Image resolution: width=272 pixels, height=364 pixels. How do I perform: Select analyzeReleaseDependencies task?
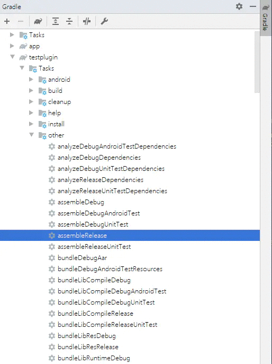click(101, 180)
